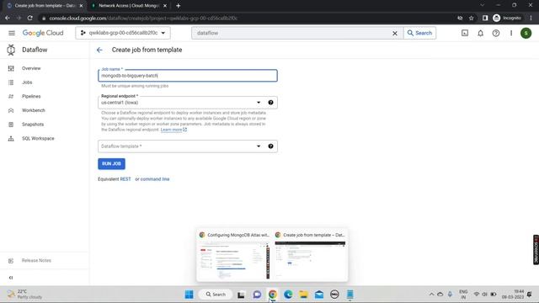The height and width of the screenshot is (303, 539).
Task: Open the Mail app from taskbar
Action: click(x=319, y=295)
